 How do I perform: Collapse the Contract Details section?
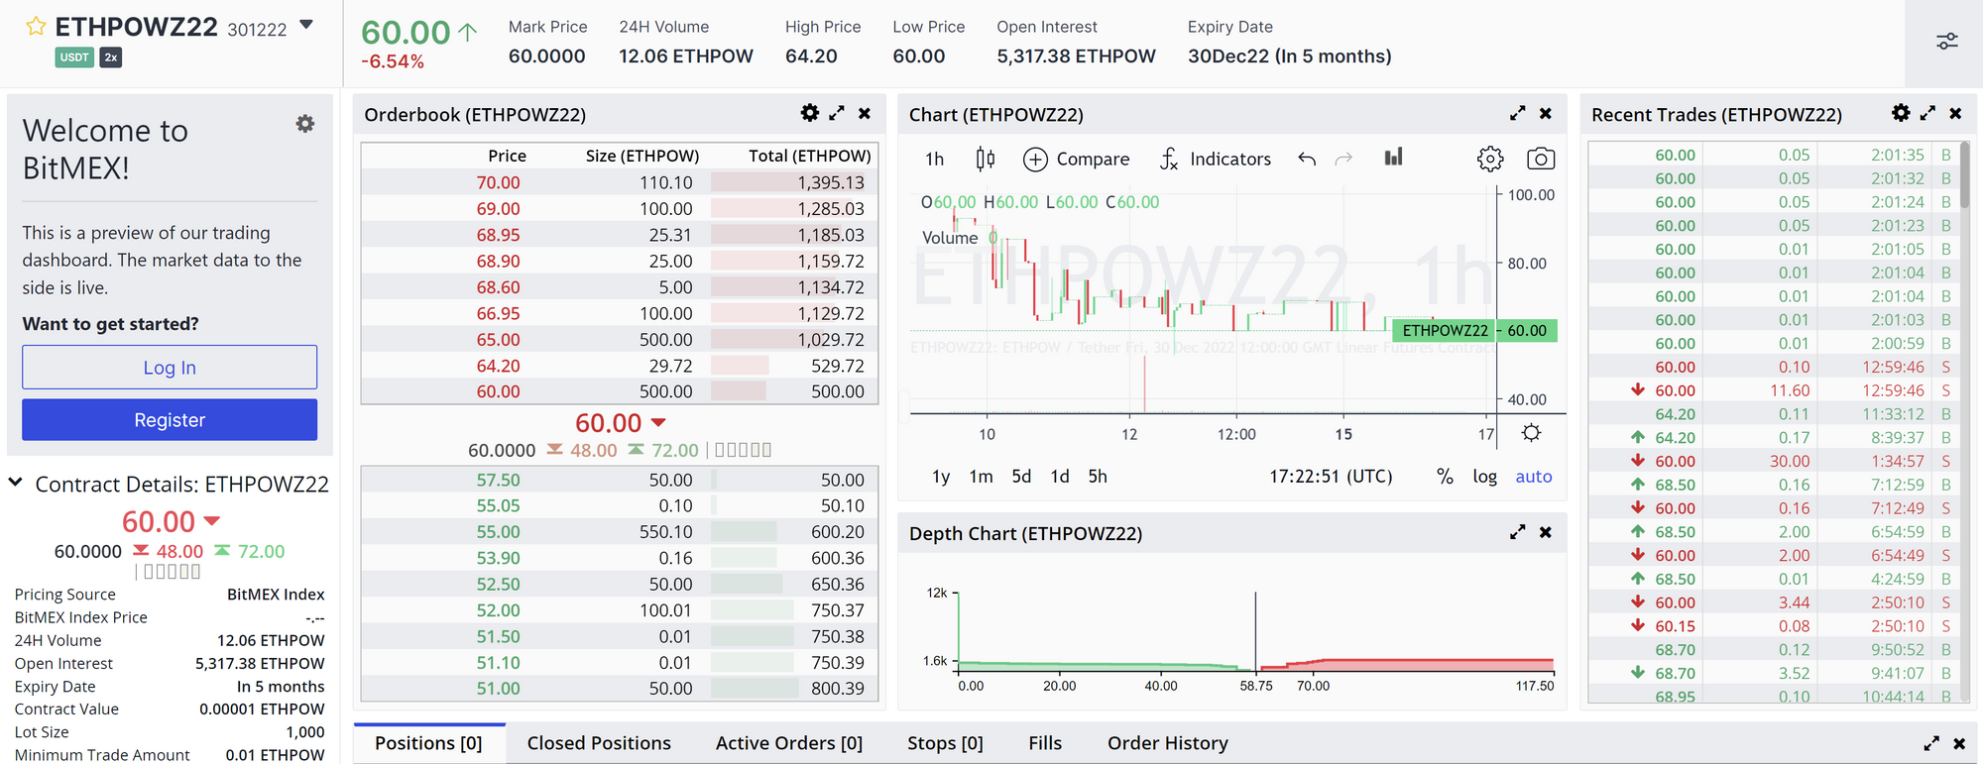click(16, 483)
